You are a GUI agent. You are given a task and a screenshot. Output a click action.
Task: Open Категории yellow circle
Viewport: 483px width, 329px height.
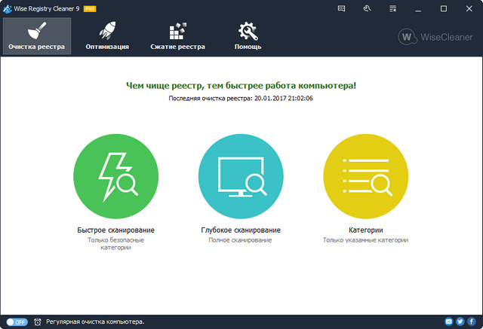pos(365,176)
